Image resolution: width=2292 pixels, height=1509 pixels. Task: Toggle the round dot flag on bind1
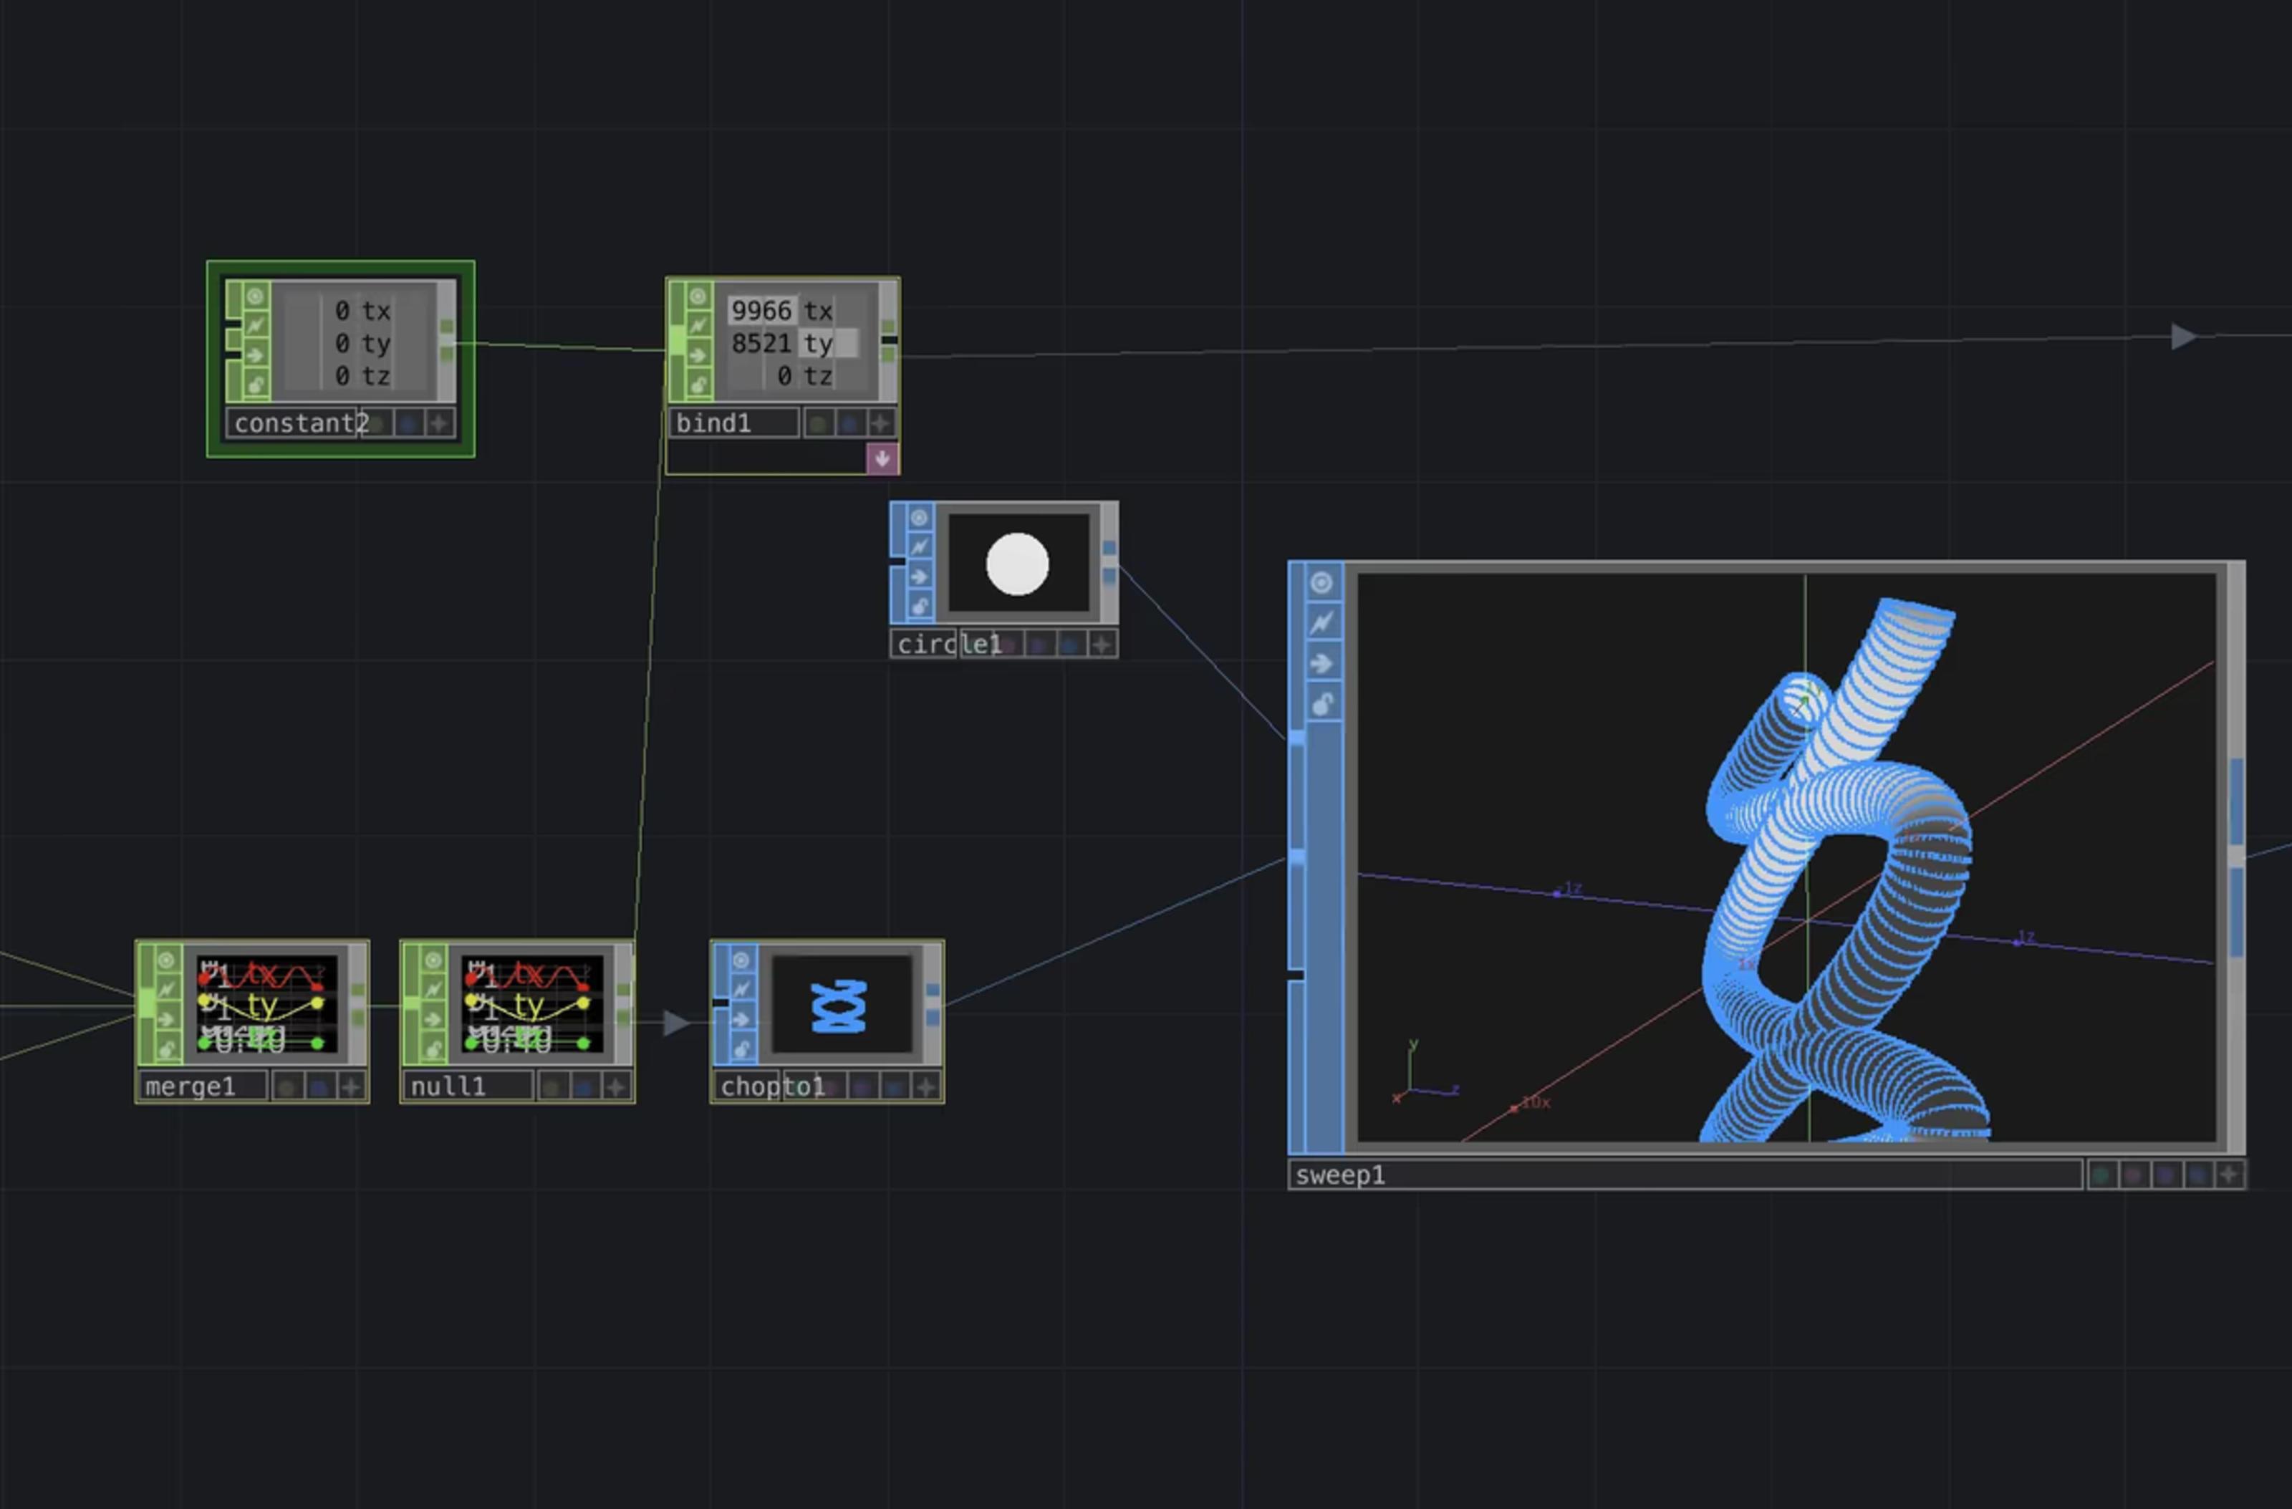819,423
